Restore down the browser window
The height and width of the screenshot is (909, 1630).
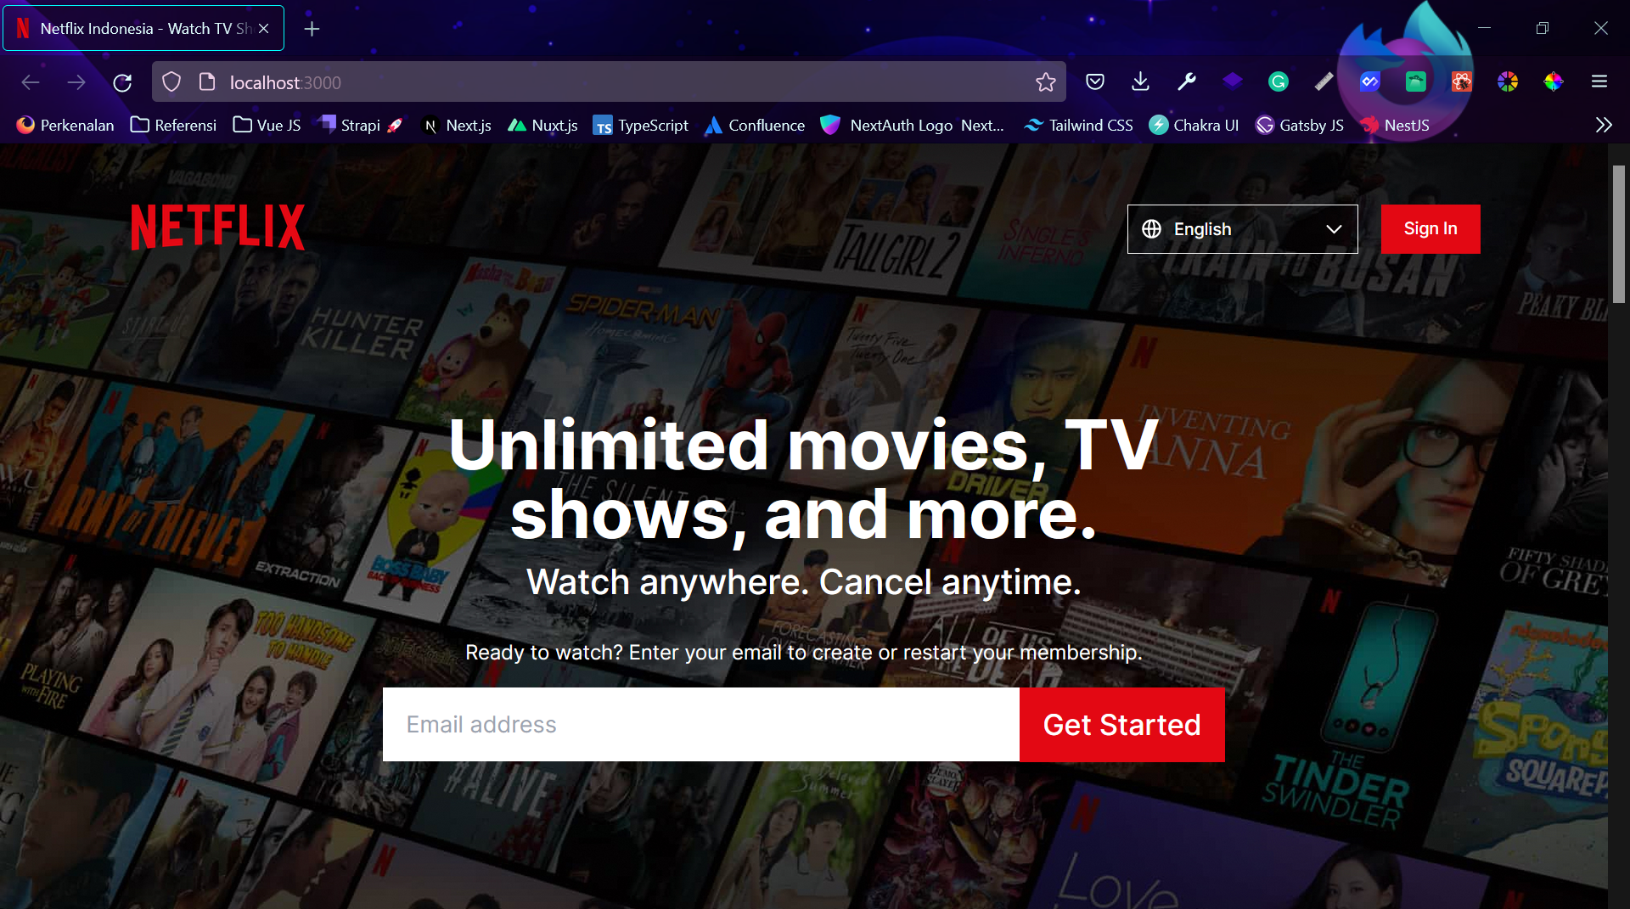(1542, 28)
